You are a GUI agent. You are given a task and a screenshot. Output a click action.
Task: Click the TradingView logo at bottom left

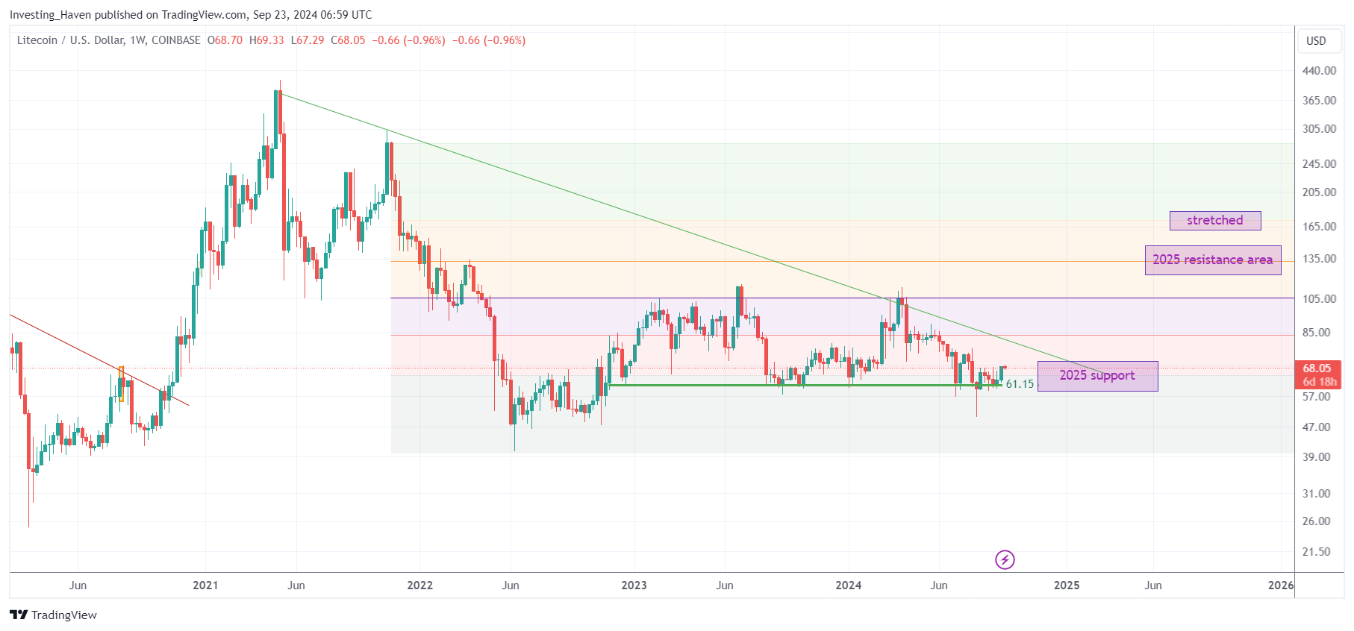click(x=53, y=615)
